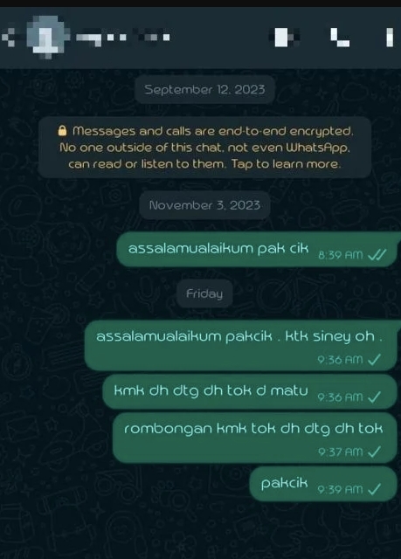
Task: Select message "assalamualaikum pak cik"
Action: (259, 249)
